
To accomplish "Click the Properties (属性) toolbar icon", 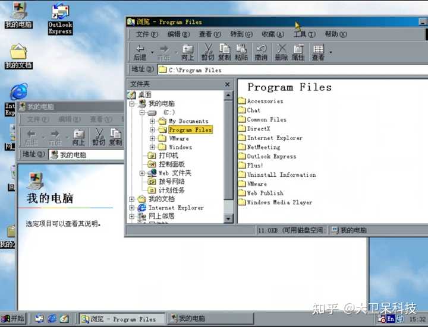I will 298,52.
